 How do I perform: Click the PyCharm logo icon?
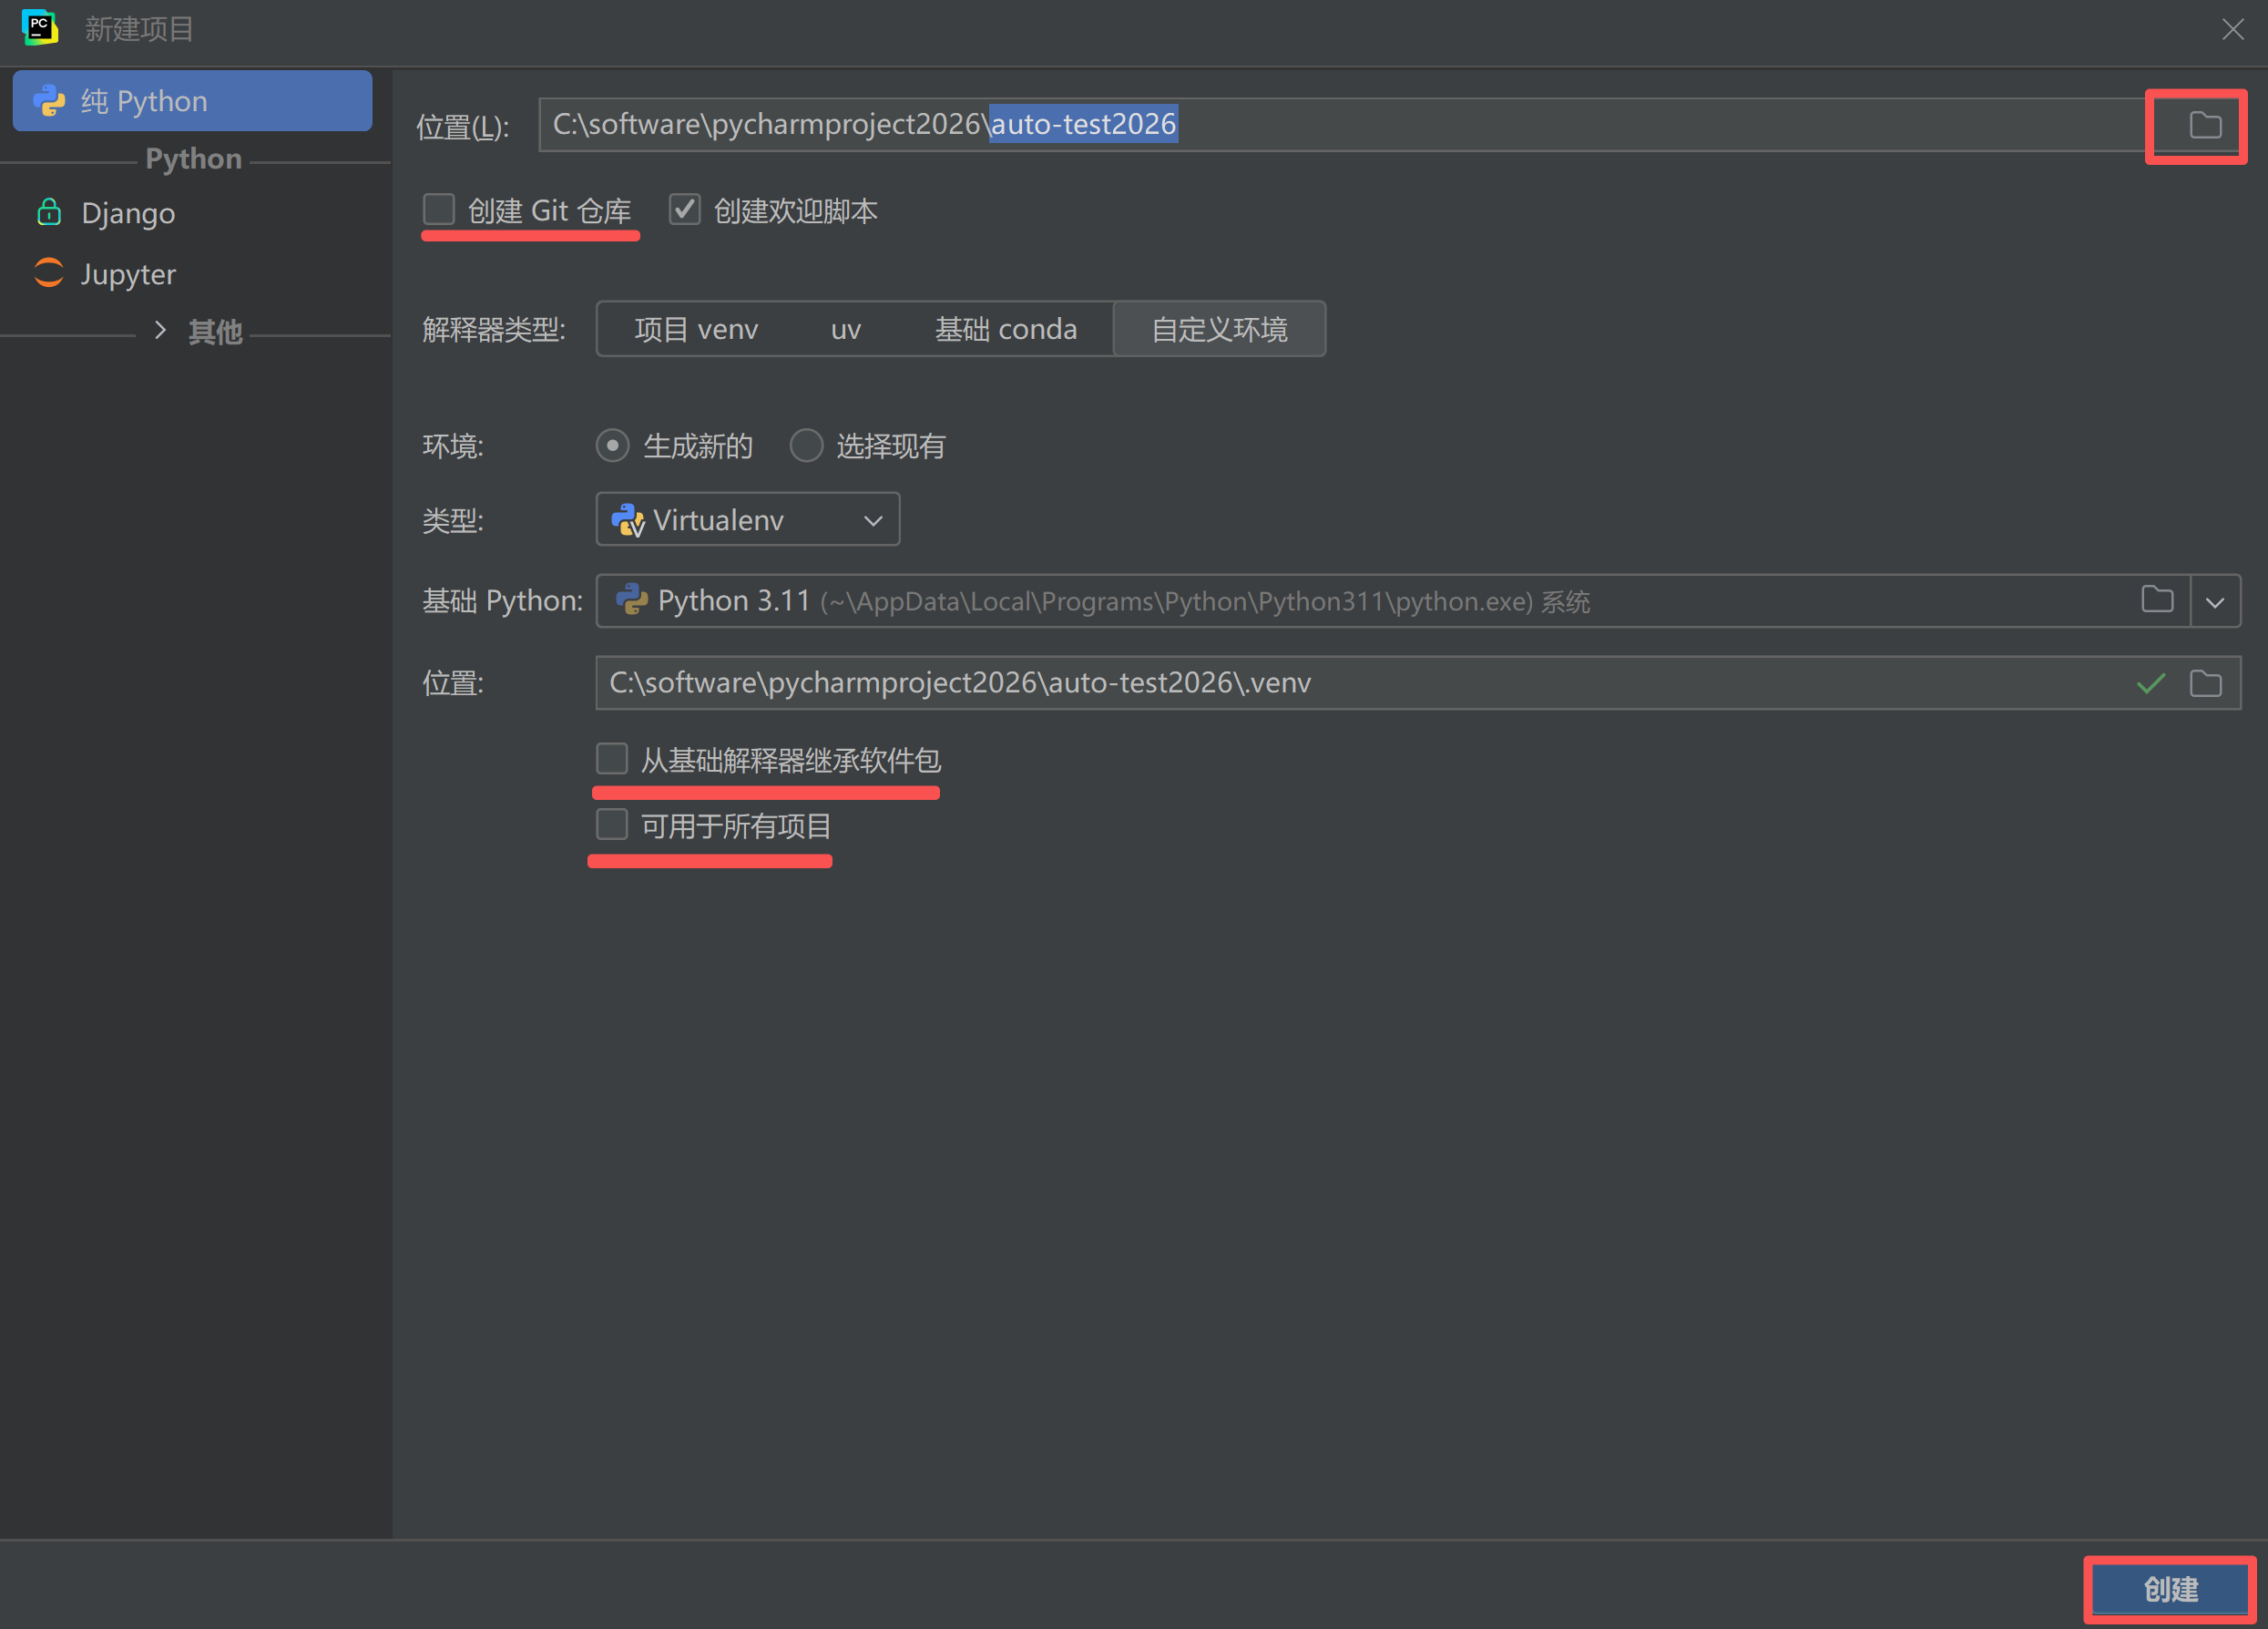pyautogui.click(x=40, y=28)
